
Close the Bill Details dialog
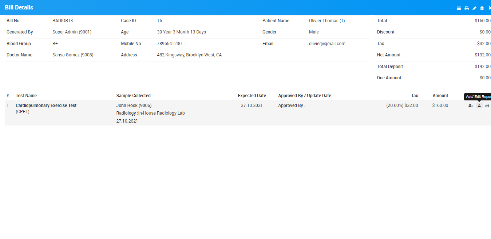[x=489, y=8]
